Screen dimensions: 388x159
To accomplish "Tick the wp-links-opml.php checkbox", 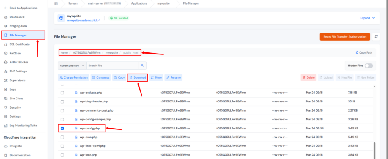I will 63,146.
